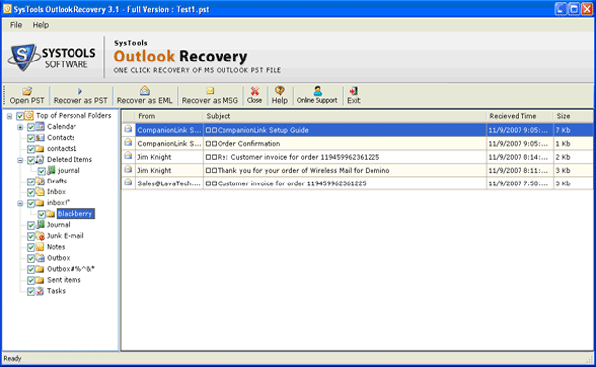Click the Open PST toolbar icon
This screenshot has width=596, height=367.
[x=27, y=91]
